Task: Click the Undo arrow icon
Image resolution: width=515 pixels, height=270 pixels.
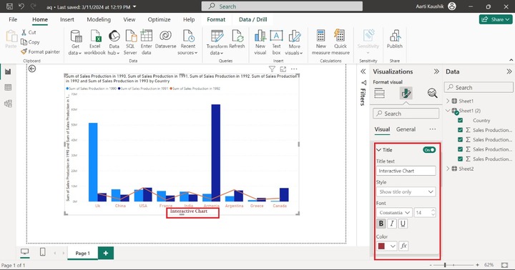Action: pyautogui.click(x=21, y=6)
